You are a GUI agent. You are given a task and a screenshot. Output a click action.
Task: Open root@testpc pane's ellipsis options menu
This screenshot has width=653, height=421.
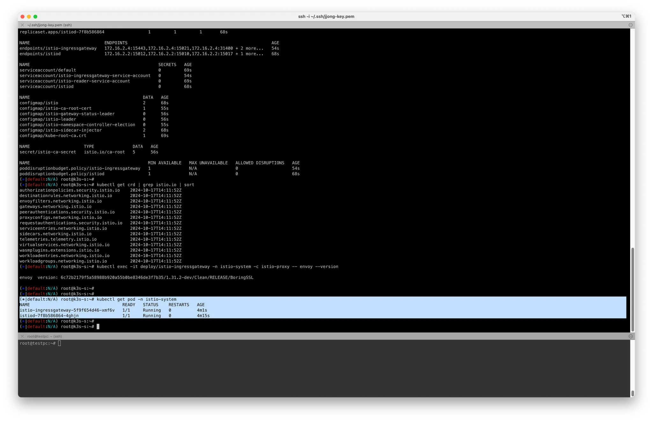pyautogui.click(x=630, y=336)
